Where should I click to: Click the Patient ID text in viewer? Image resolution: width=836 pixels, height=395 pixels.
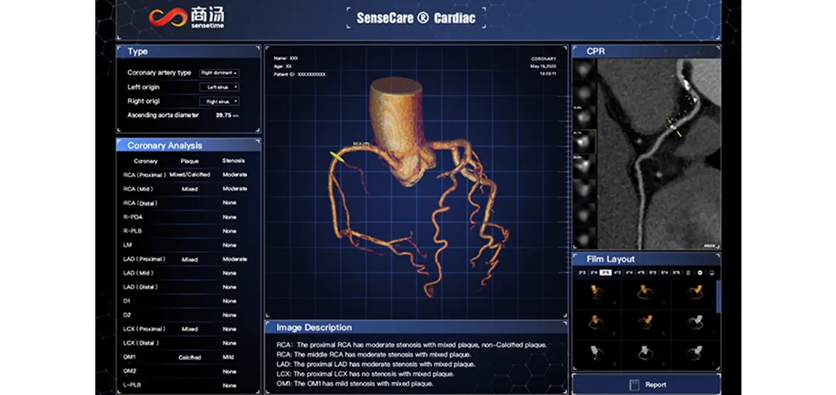click(300, 75)
